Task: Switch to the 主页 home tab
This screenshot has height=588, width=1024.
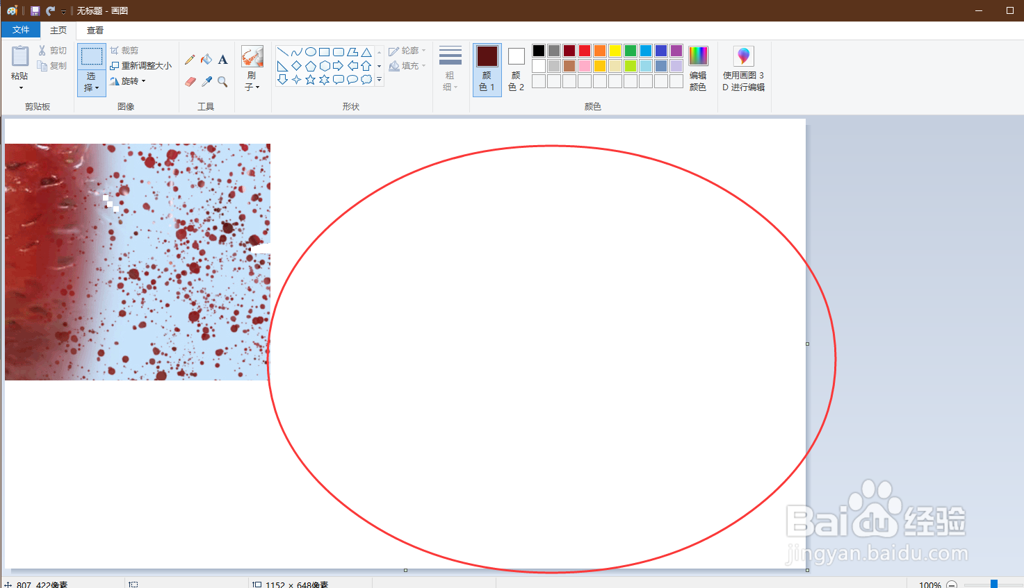Action: tap(58, 30)
